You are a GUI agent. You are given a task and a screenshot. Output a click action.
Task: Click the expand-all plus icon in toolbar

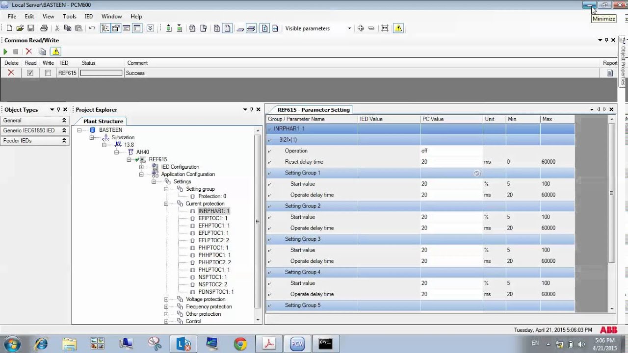[x=361, y=28]
